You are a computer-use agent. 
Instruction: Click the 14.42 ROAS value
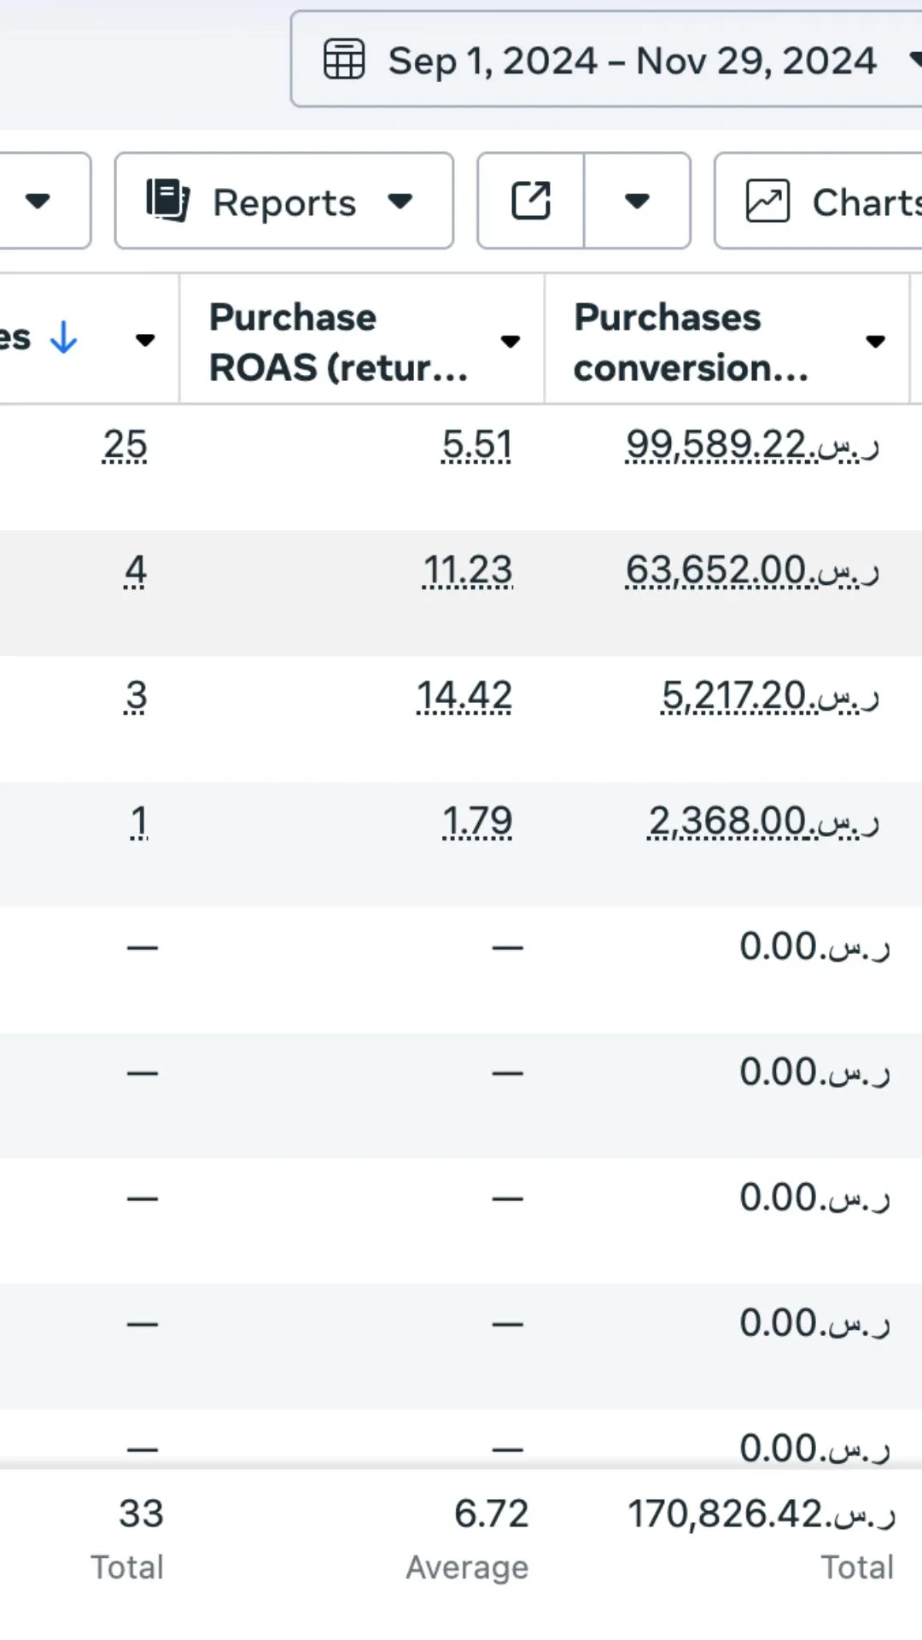[x=464, y=696]
